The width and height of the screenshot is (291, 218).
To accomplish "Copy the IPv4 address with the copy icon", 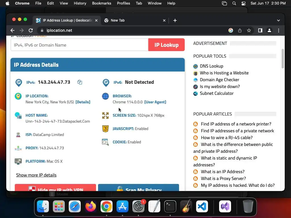I will pos(80,82).
